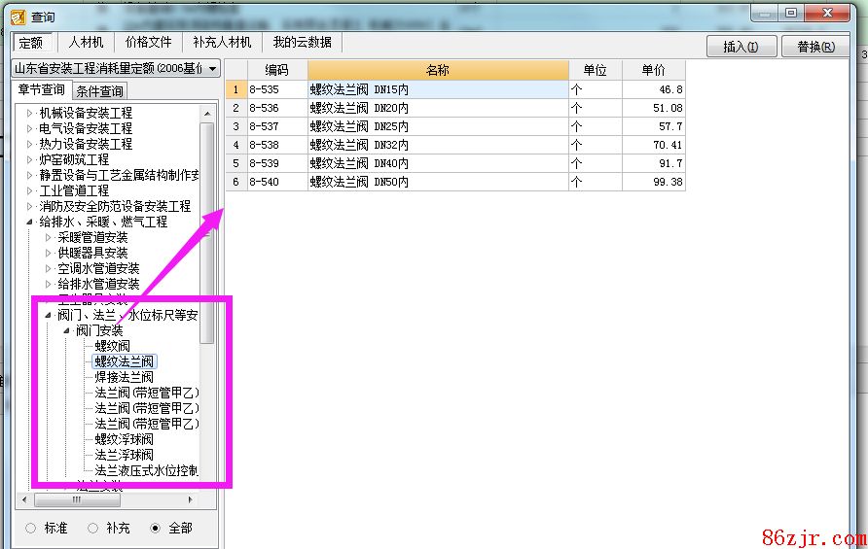The image size is (868, 549).
Task: Select the 螺纹浮球阀 tree item
Action: point(124,439)
